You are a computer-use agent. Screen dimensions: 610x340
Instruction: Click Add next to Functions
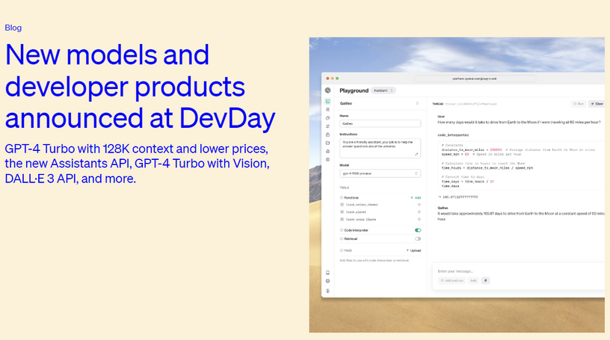(416, 197)
